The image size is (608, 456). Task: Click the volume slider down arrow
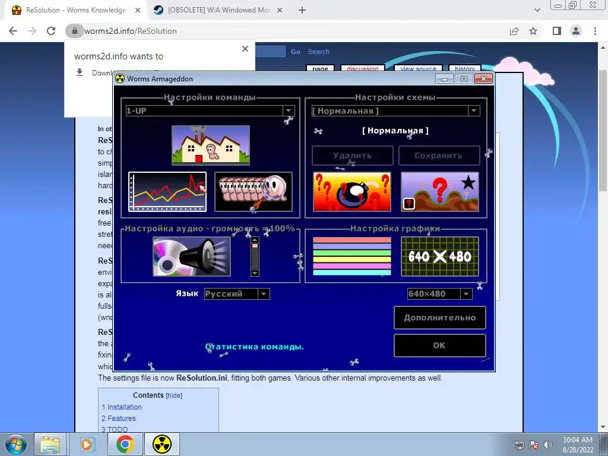tap(255, 273)
